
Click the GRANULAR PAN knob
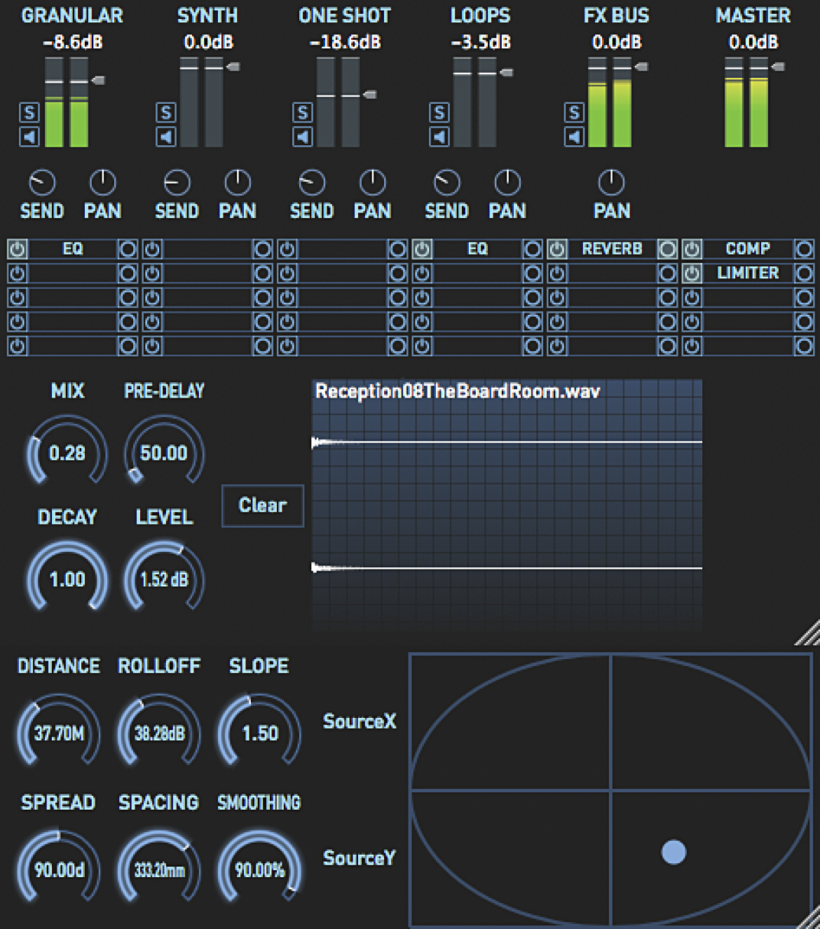pyautogui.click(x=103, y=183)
